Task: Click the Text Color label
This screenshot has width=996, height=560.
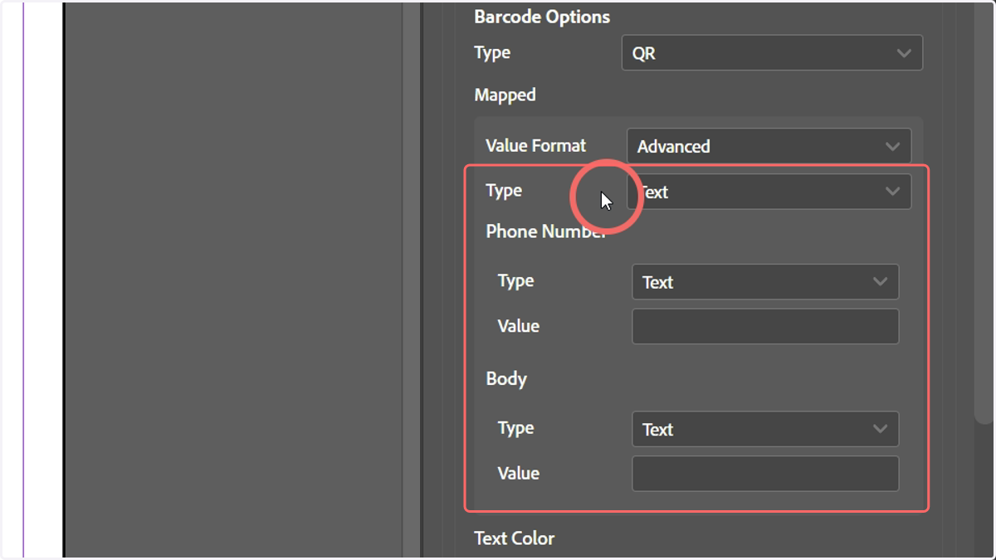Action: [x=514, y=538]
